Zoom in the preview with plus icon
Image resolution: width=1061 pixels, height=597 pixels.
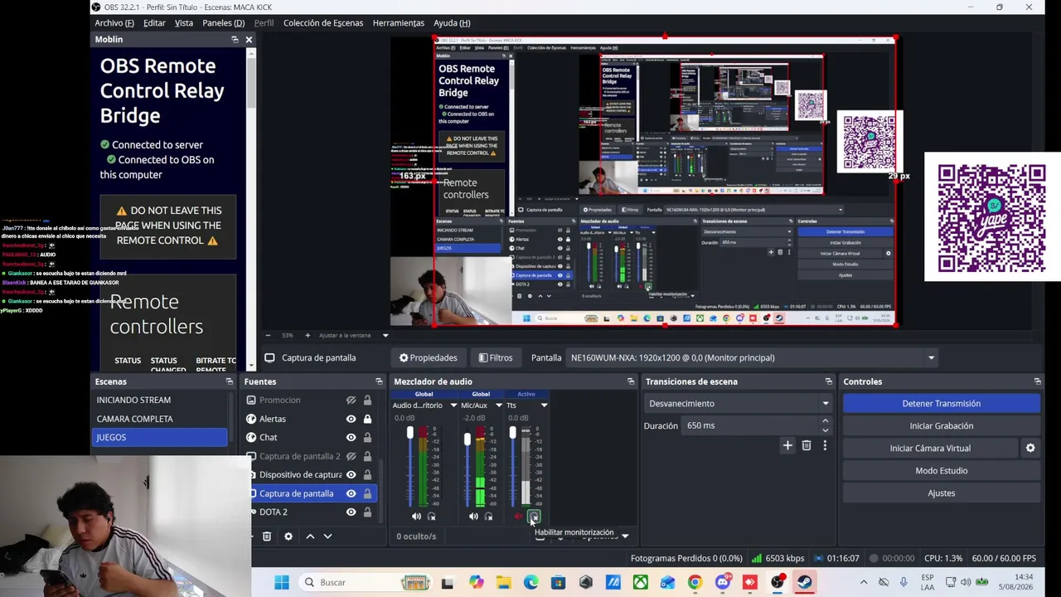coord(308,335)
